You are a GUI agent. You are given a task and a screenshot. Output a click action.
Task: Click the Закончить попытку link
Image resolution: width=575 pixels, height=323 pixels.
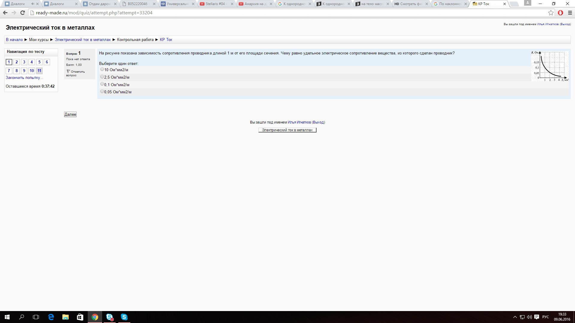tap(24, 78)
